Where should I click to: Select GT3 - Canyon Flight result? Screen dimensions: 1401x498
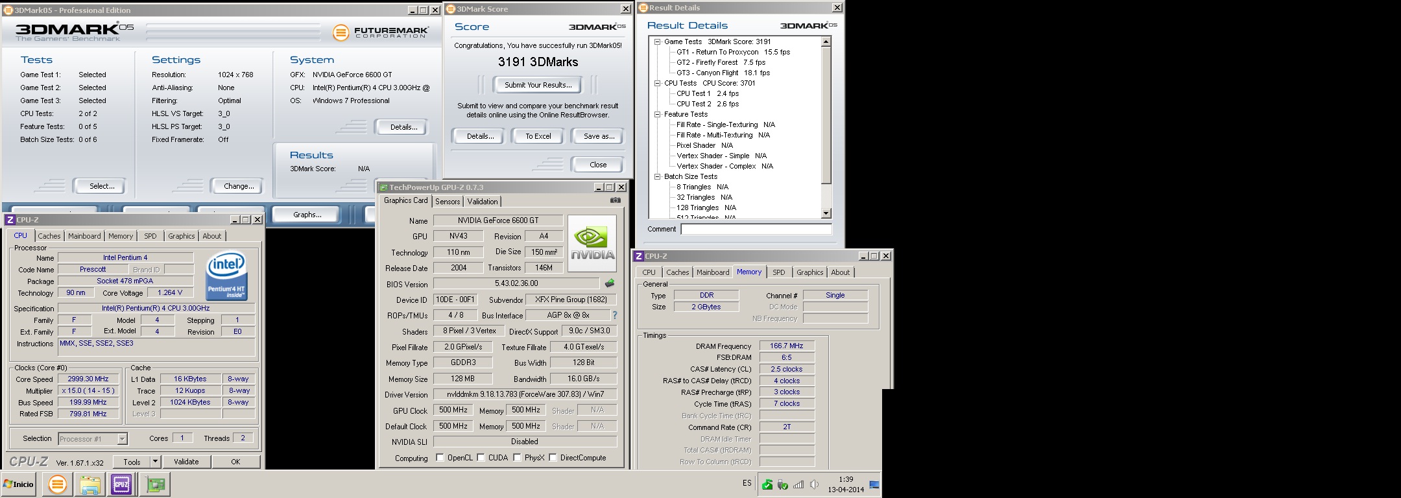[723, 73]
